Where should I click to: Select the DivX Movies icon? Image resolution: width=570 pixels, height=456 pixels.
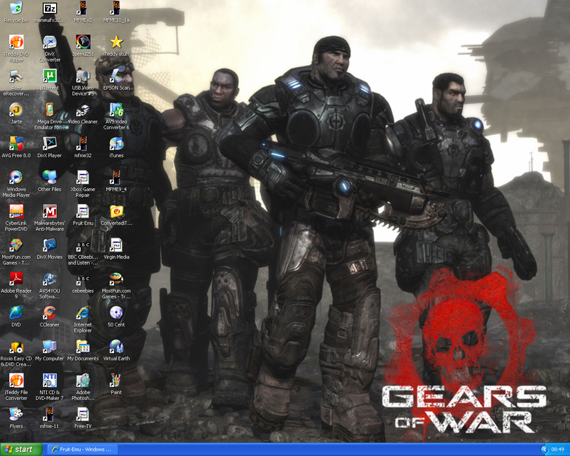pos(50,245)
